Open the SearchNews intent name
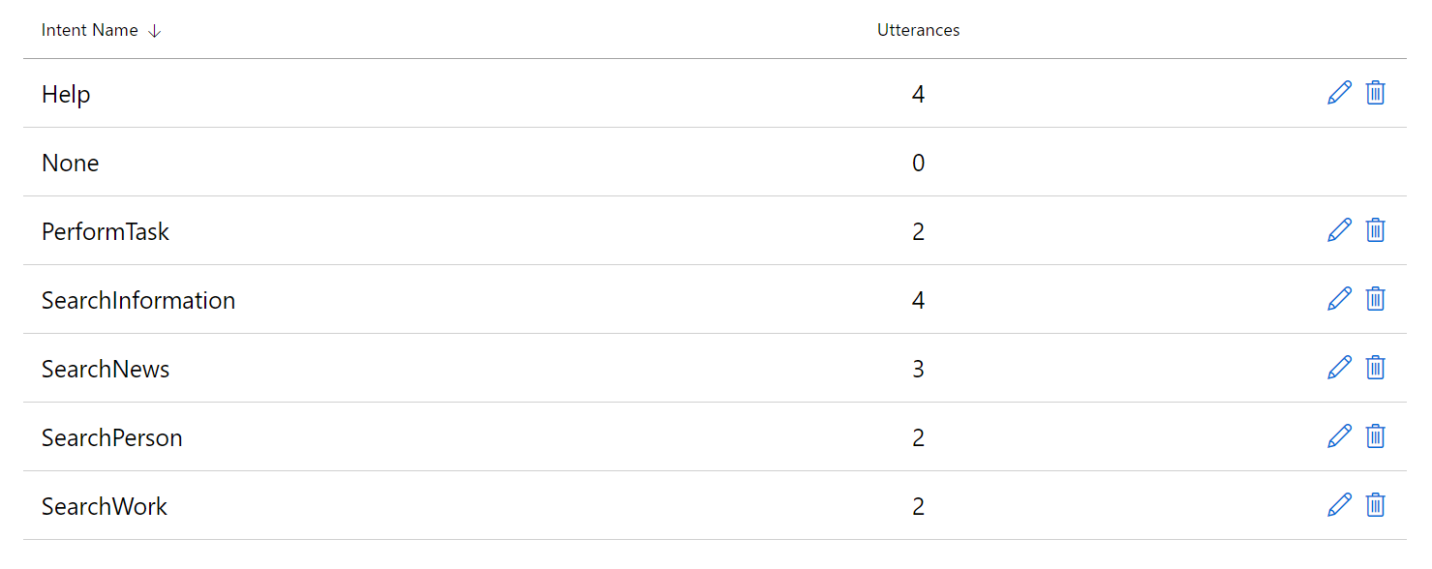1432x569 pixels. click(x=106, y=369)
